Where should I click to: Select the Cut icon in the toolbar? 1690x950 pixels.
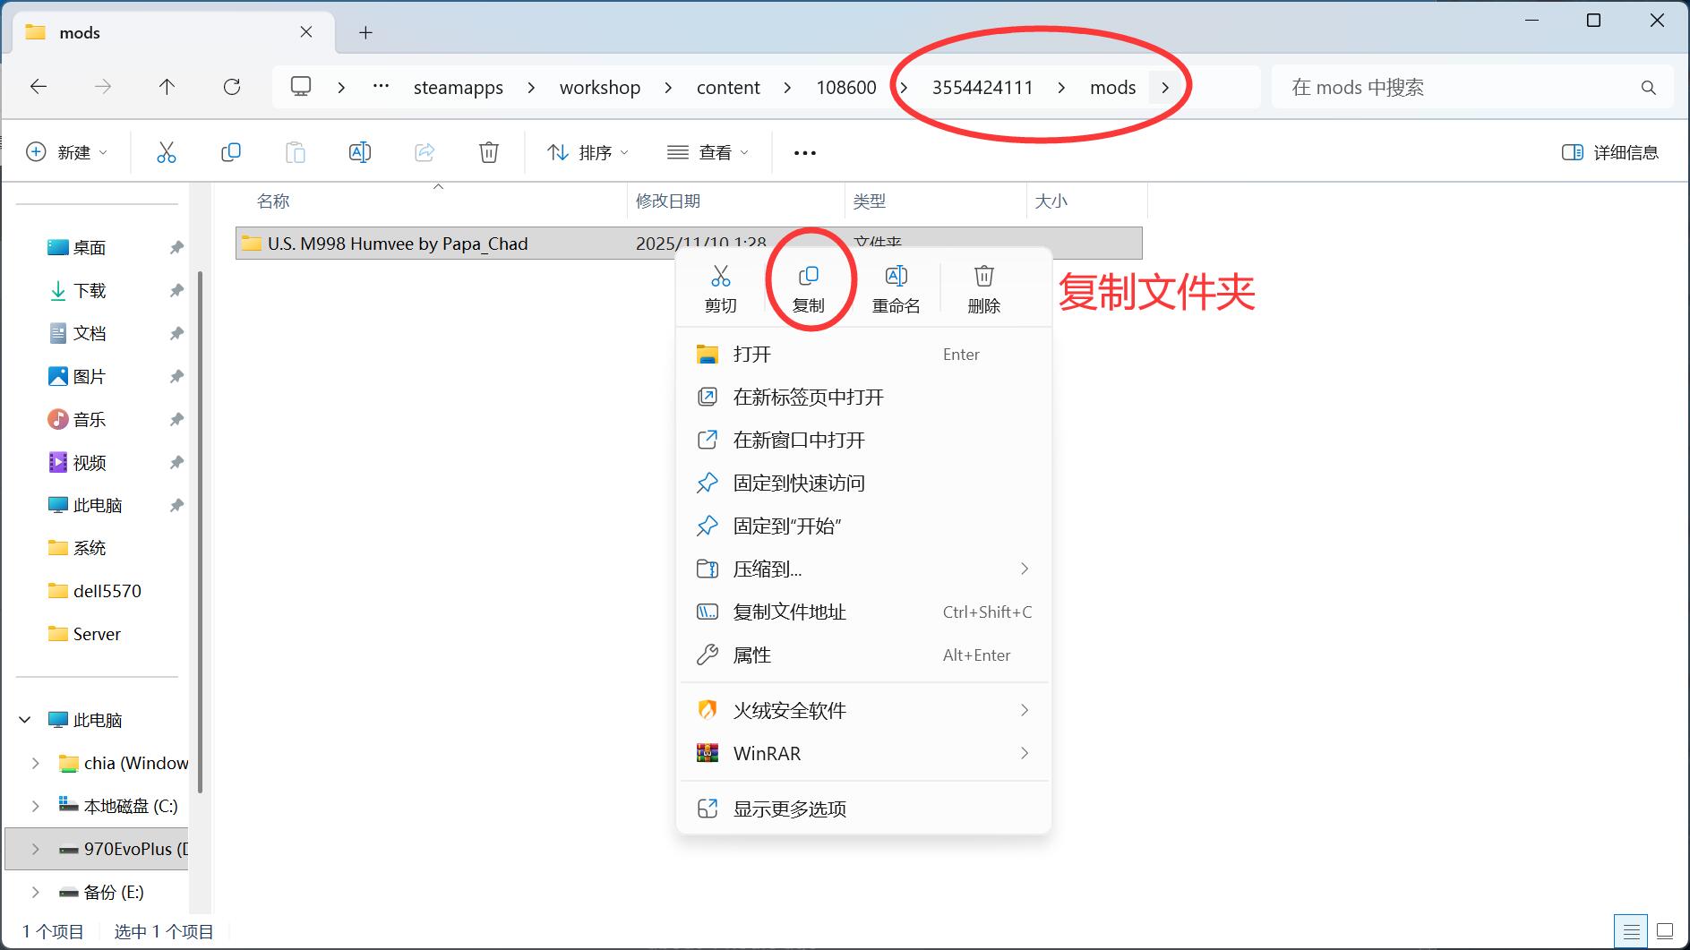tap(166, 151)
